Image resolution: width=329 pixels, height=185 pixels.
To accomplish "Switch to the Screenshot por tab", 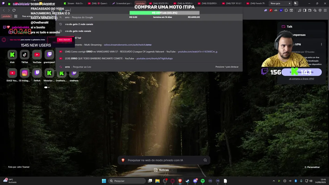I will click(122, 3).
